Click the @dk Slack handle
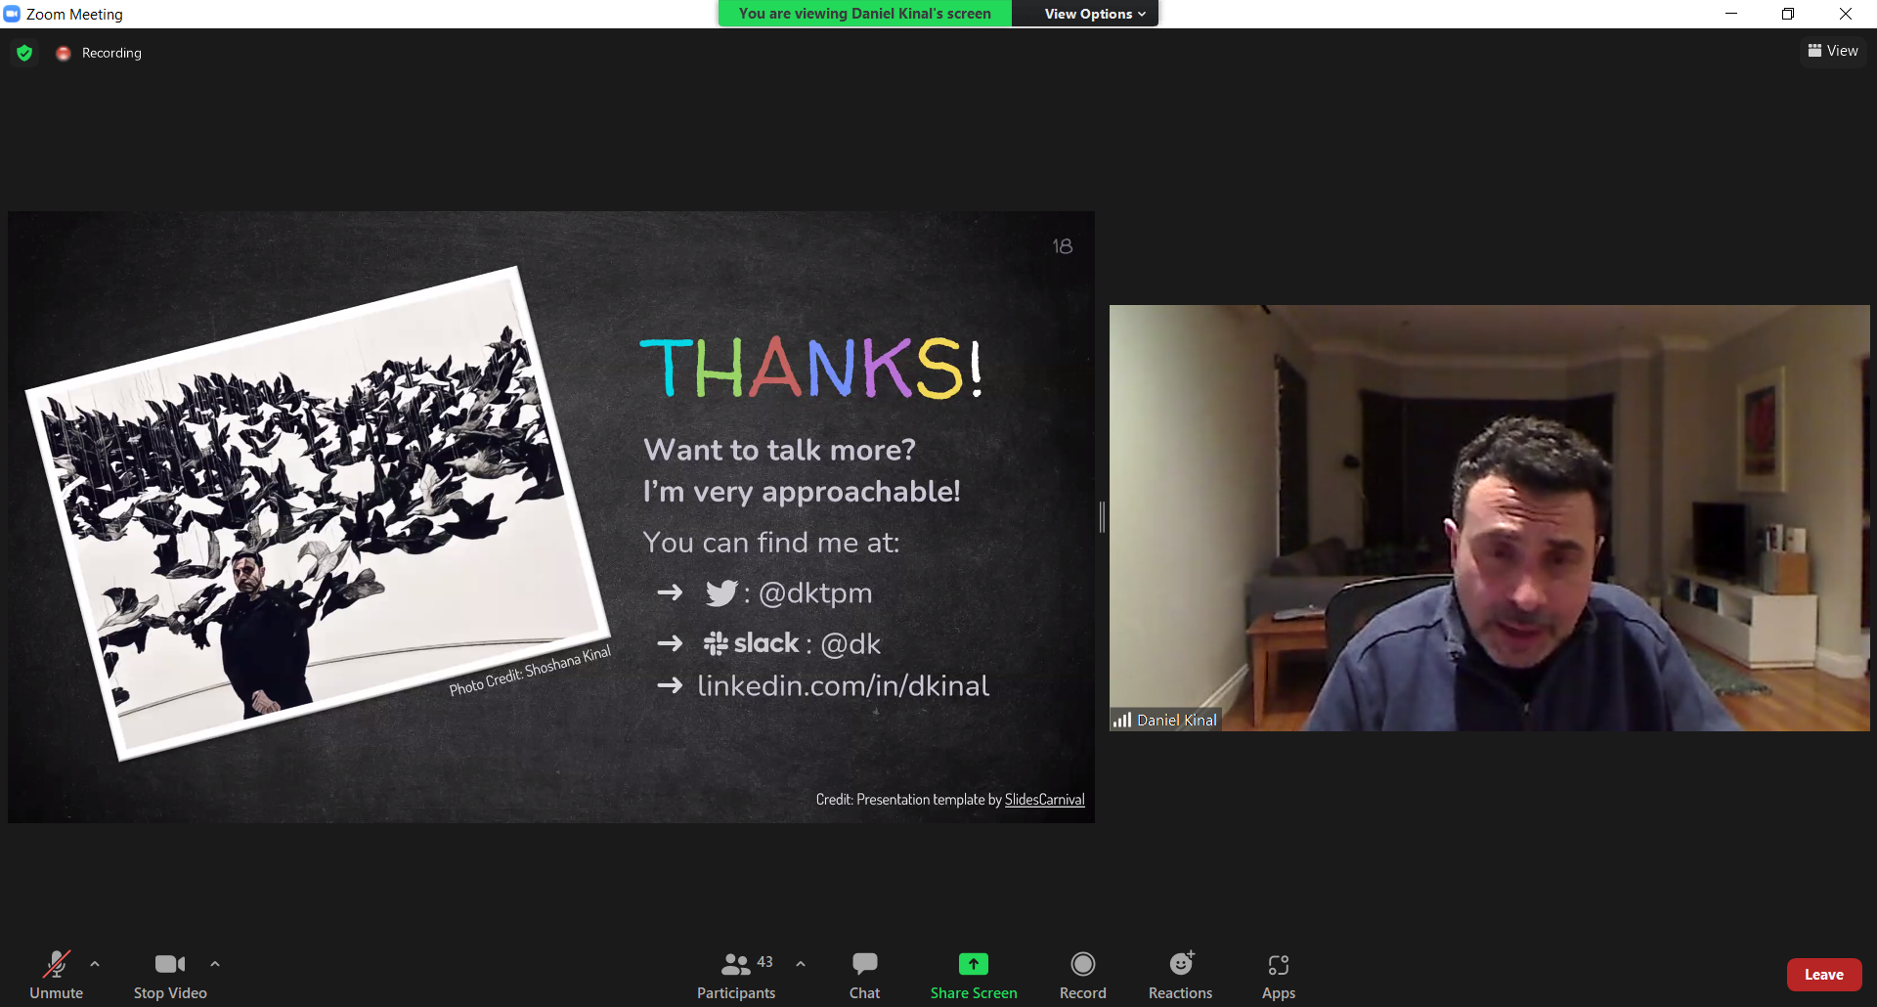Viewport: 1877px width, 1007px height. coord(851,644)
